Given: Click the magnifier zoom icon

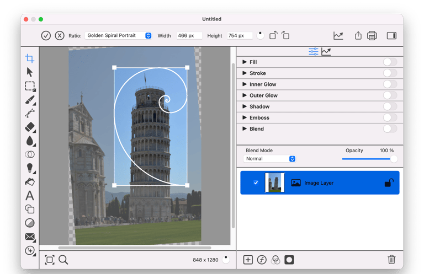Looking at the screenshot, I should click(63, 260).
